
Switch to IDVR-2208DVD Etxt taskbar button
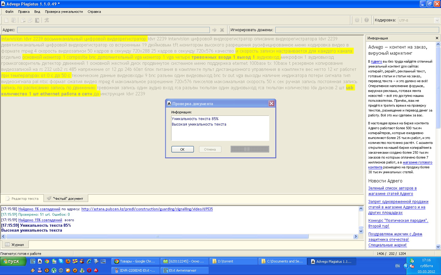point(135,270)
